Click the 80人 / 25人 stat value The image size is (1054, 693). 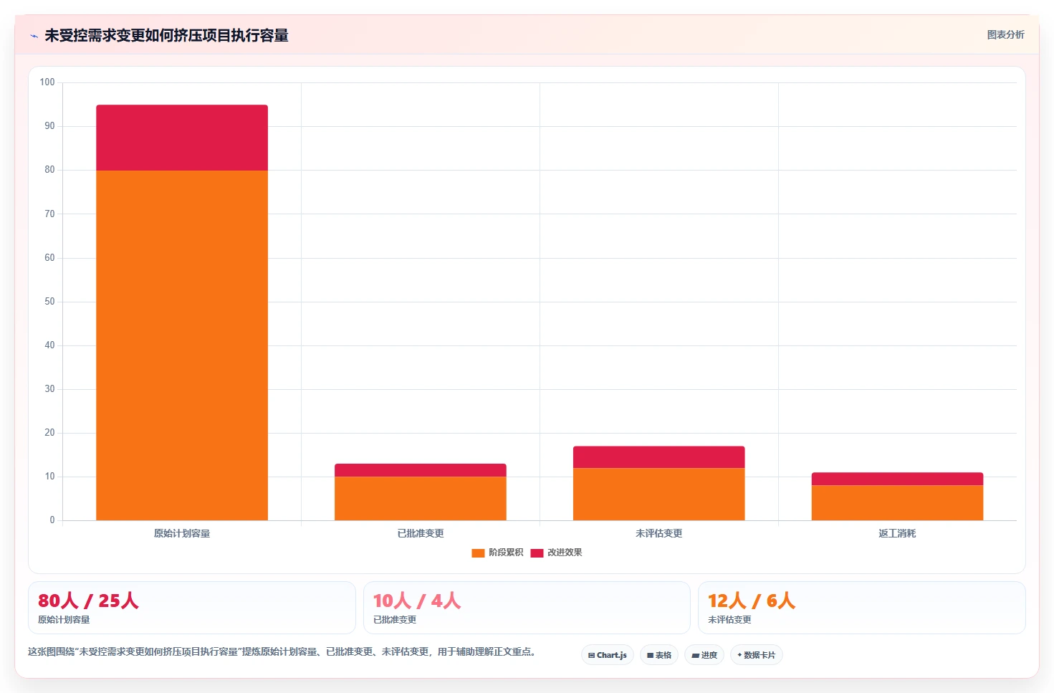click(88, 601)
